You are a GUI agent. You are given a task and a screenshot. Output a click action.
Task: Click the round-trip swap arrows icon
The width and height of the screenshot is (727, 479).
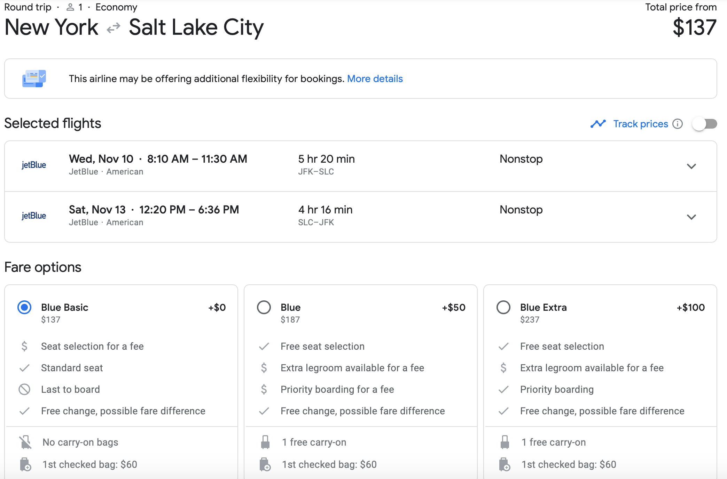click(x=114, y=28)
